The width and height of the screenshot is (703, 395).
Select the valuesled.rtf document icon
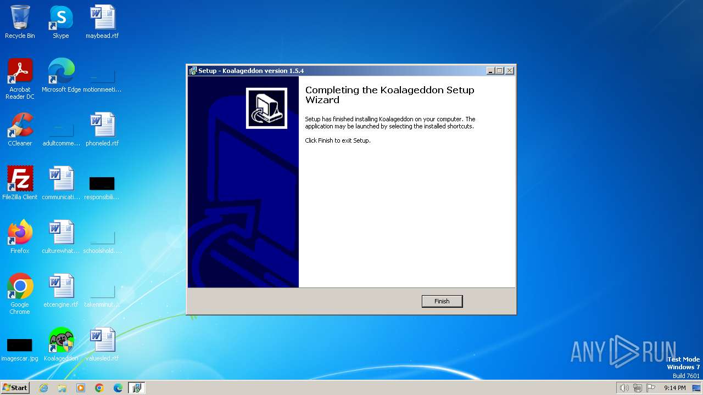[x=102, y=345]
